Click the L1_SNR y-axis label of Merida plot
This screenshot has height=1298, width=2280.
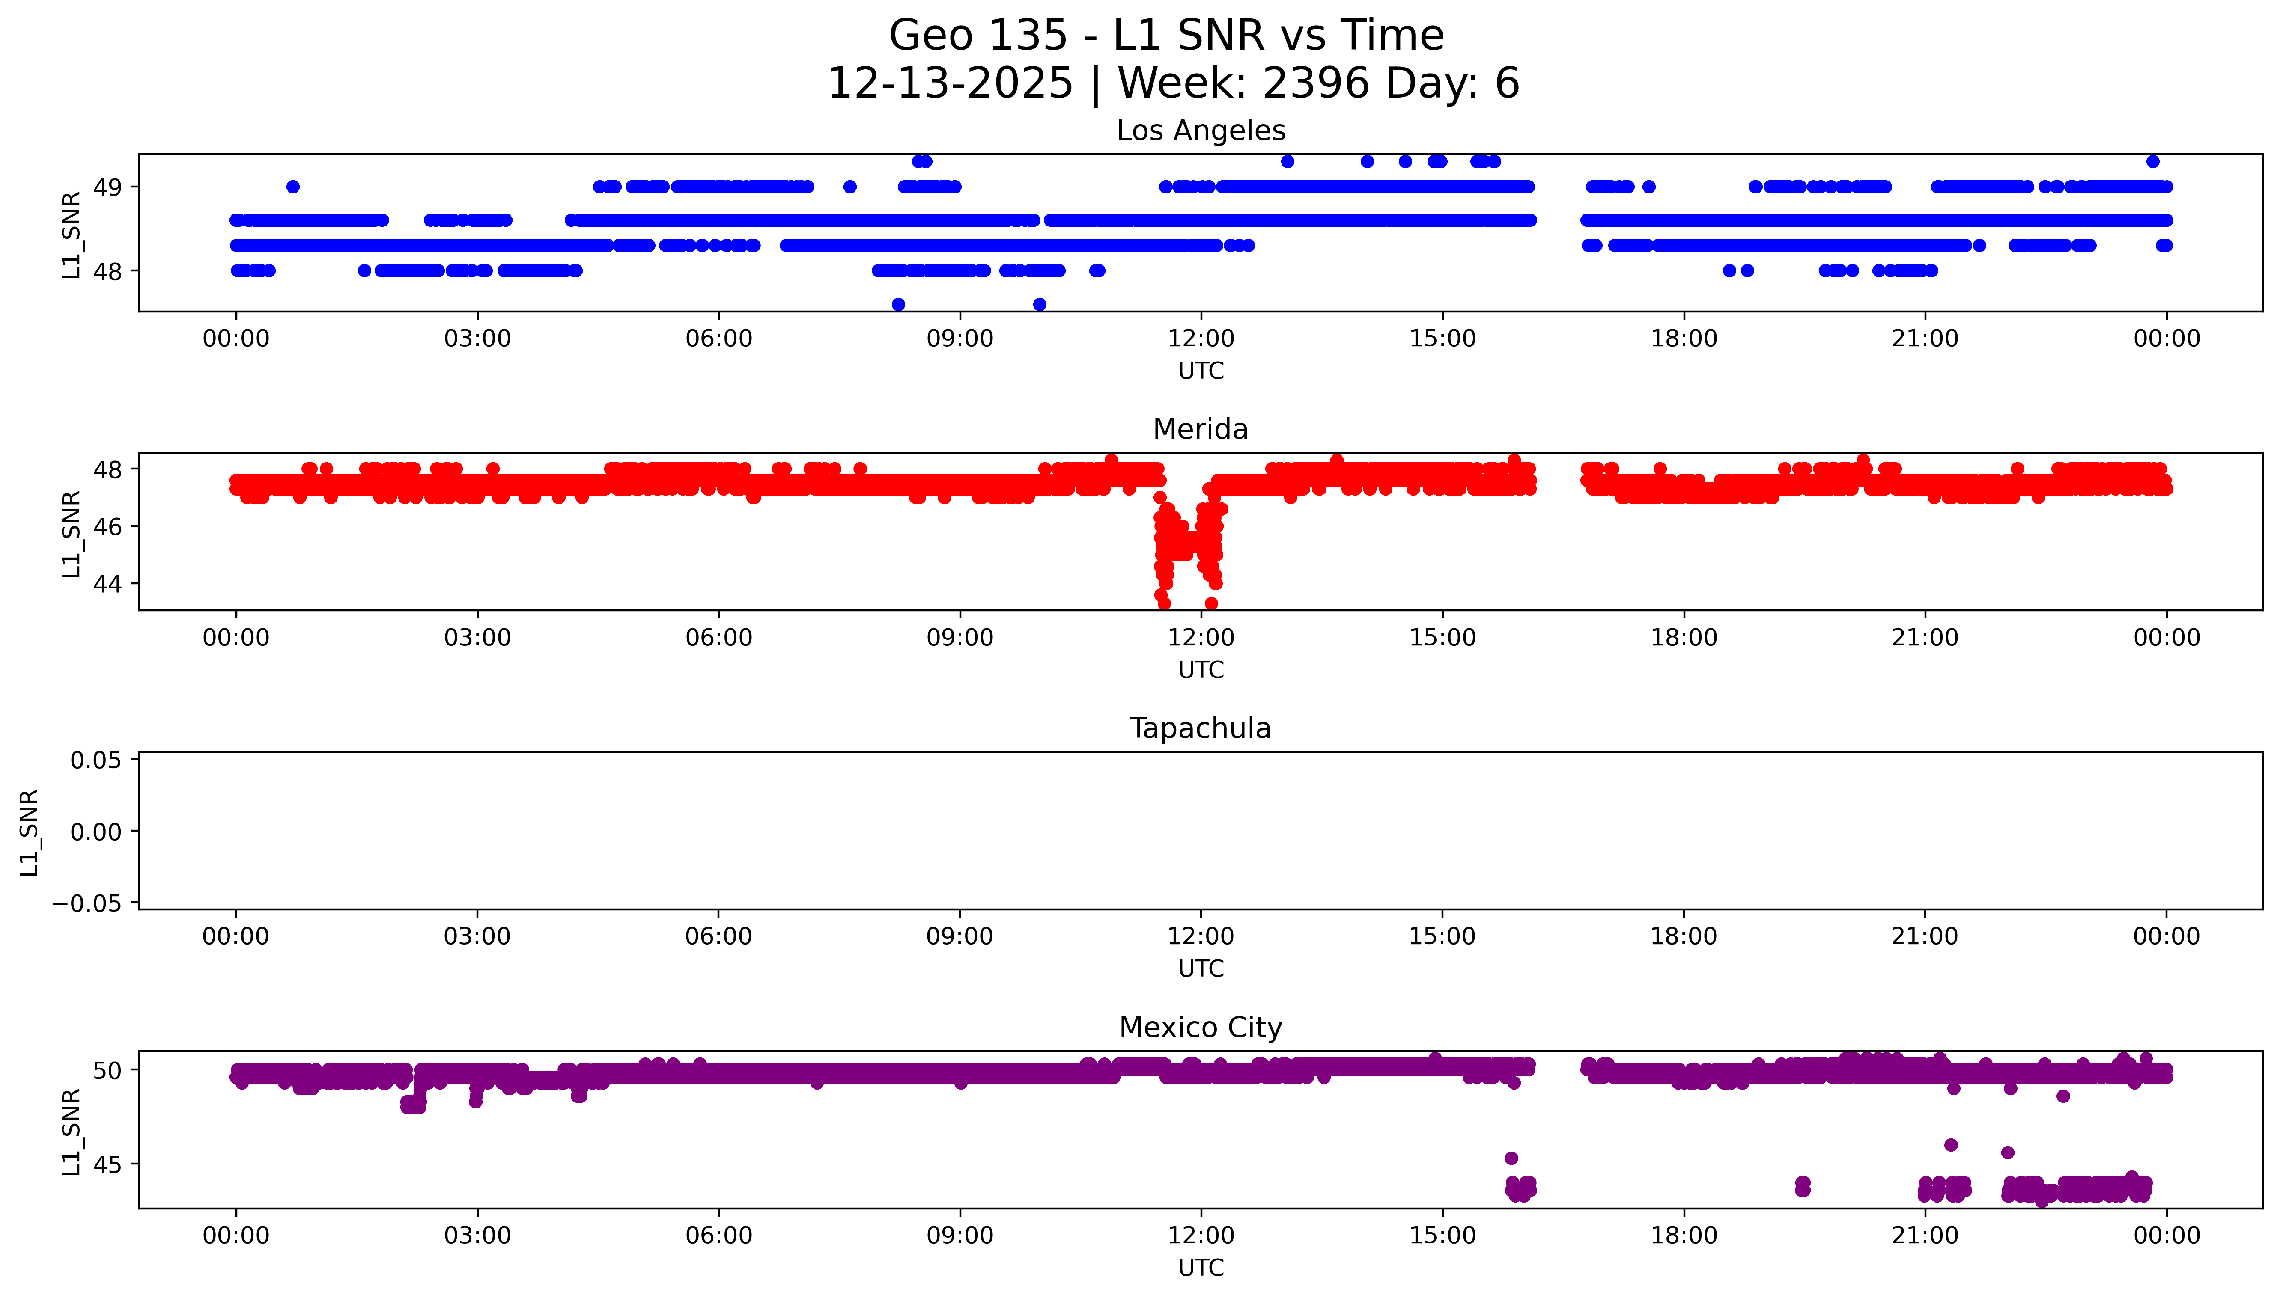(72, 533)
